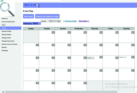The width and height of the screenshot is (137, 93).
Task: Click Sample Event 2 on the 20th
Action: [x=123, y=57]
